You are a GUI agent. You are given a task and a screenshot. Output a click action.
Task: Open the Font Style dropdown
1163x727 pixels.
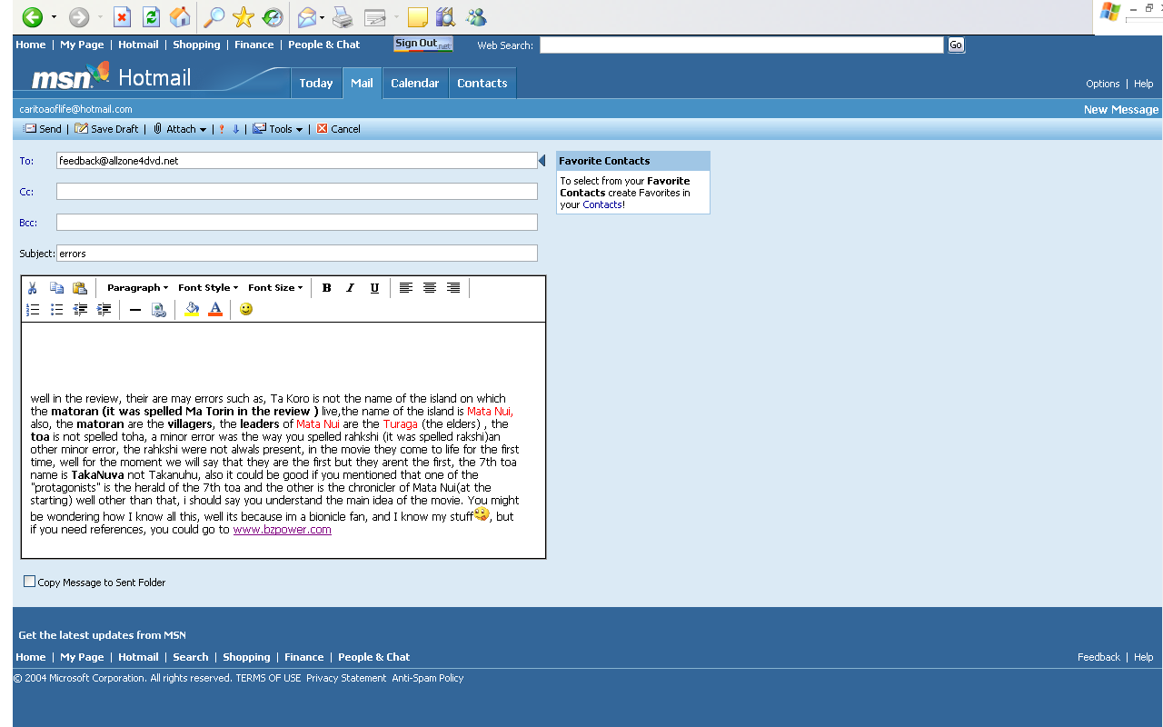(x=208, y=288)
